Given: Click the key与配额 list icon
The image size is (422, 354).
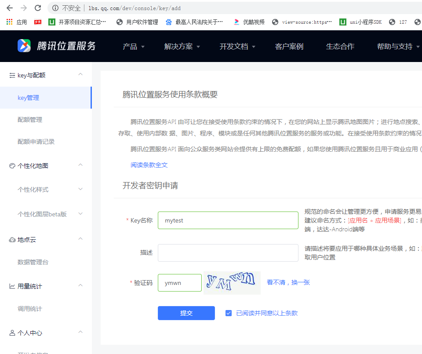Looking at the screenshot, I should tap(12, 75).
